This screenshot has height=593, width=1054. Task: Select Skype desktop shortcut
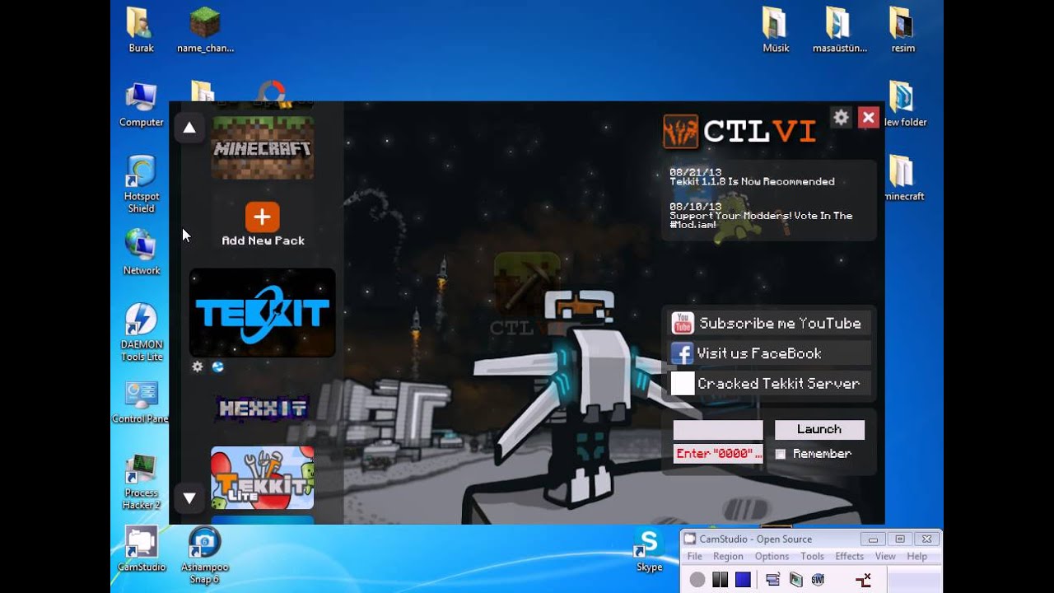[x=649, y=551]
